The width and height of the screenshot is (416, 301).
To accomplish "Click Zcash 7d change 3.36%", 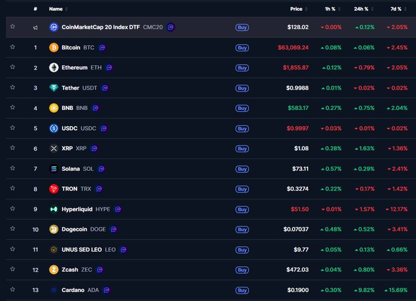I will point(397,270).
